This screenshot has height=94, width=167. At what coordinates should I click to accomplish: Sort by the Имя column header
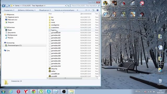point(50,14)
